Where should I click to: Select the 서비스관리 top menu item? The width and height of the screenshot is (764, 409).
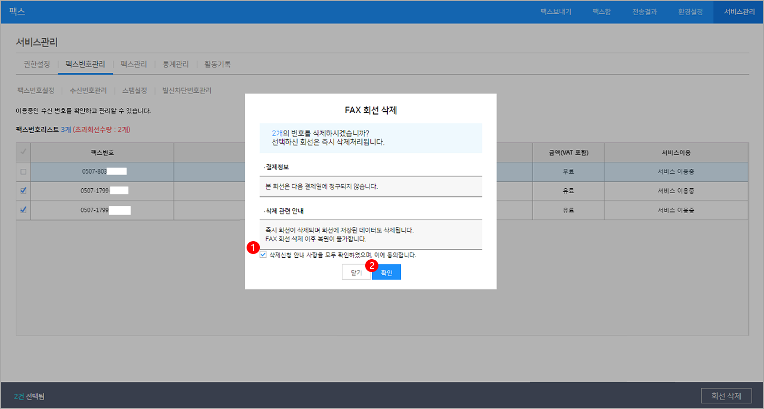[739, 12]
